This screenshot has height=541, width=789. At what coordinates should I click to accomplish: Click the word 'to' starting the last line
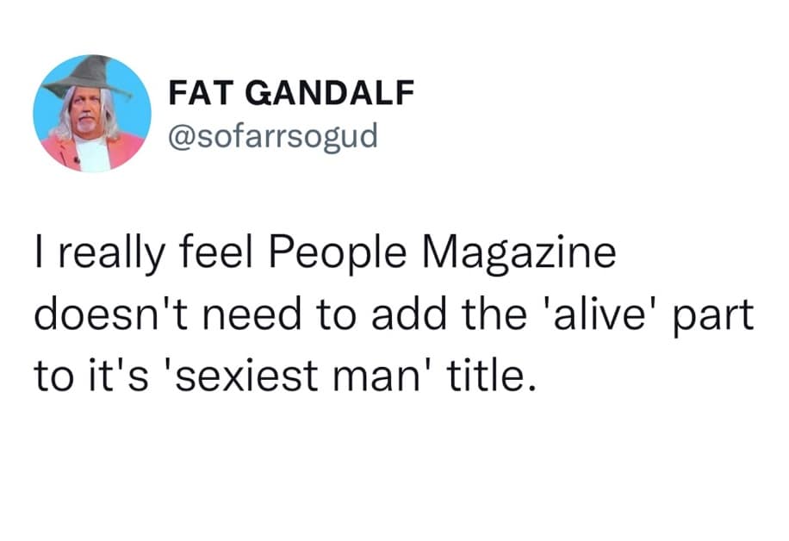53,375
